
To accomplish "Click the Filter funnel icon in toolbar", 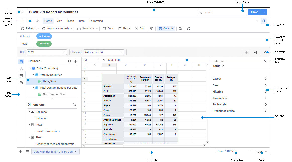I will (x=151, y=29).
